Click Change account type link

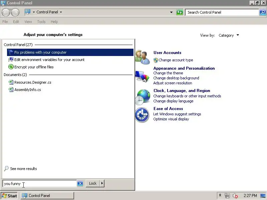[176, 60]
